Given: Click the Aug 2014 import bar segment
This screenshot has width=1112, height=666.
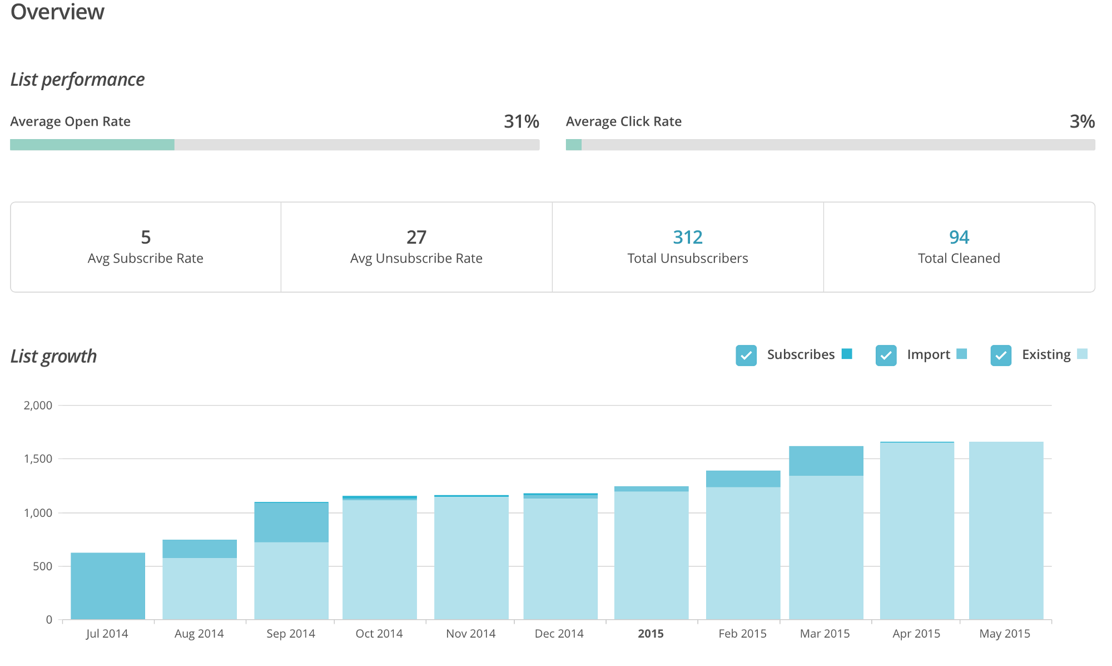Looking at the screenshot, I should [x=200, y=549].
